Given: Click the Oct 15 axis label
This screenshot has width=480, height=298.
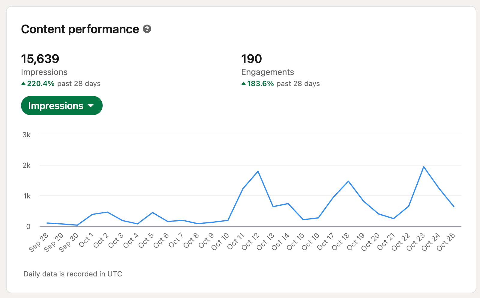Looking at the screenshot, I should (295, 242).
